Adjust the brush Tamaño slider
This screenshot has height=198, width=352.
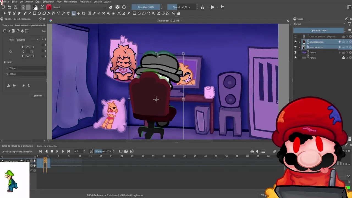181,7
